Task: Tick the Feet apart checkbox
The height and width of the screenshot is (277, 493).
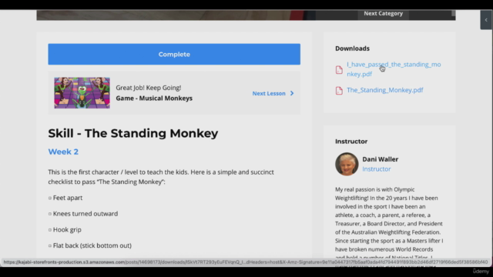Action: [50, 198]
